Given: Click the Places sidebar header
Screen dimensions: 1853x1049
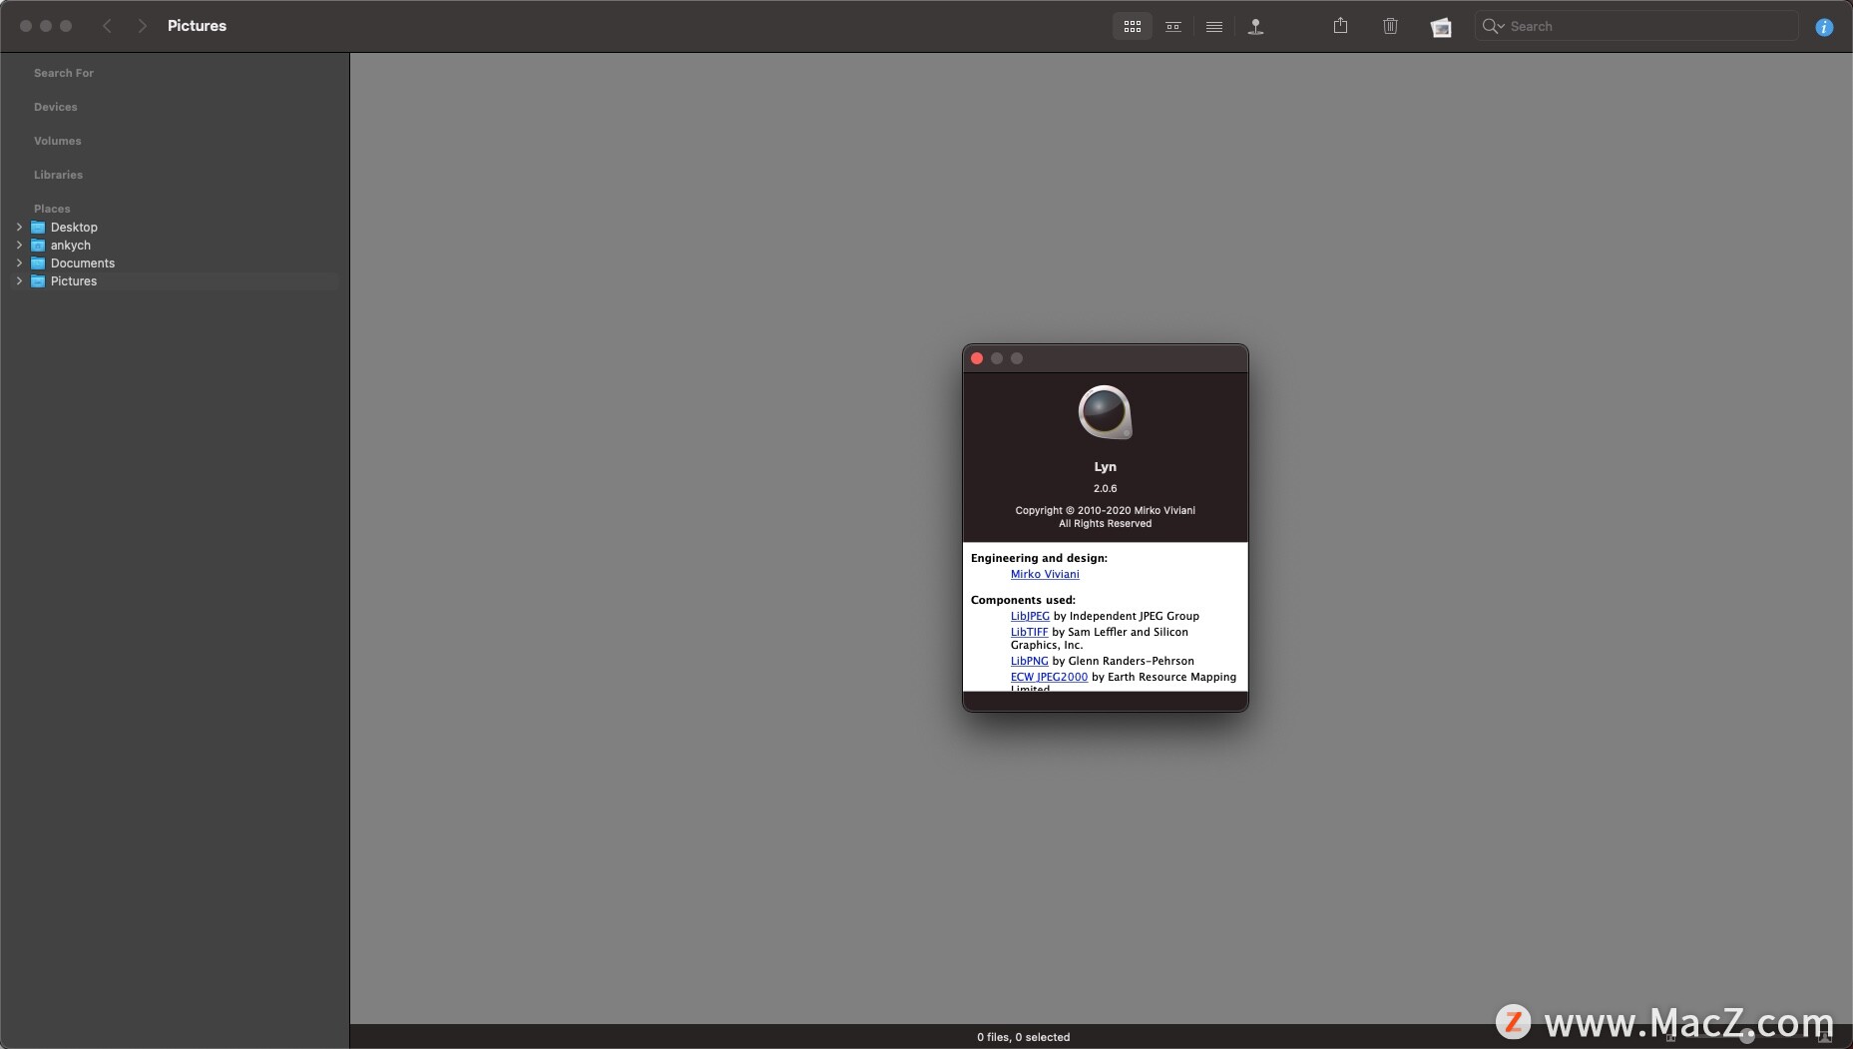Looking at the screenshot, I should [x=52, y=209].
